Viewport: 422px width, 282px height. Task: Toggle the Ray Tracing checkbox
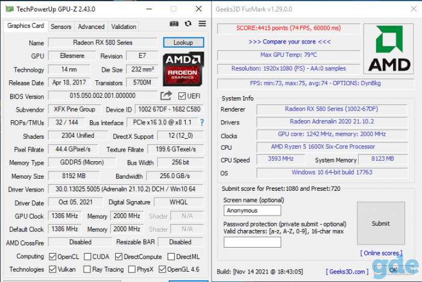pos(87,269)
